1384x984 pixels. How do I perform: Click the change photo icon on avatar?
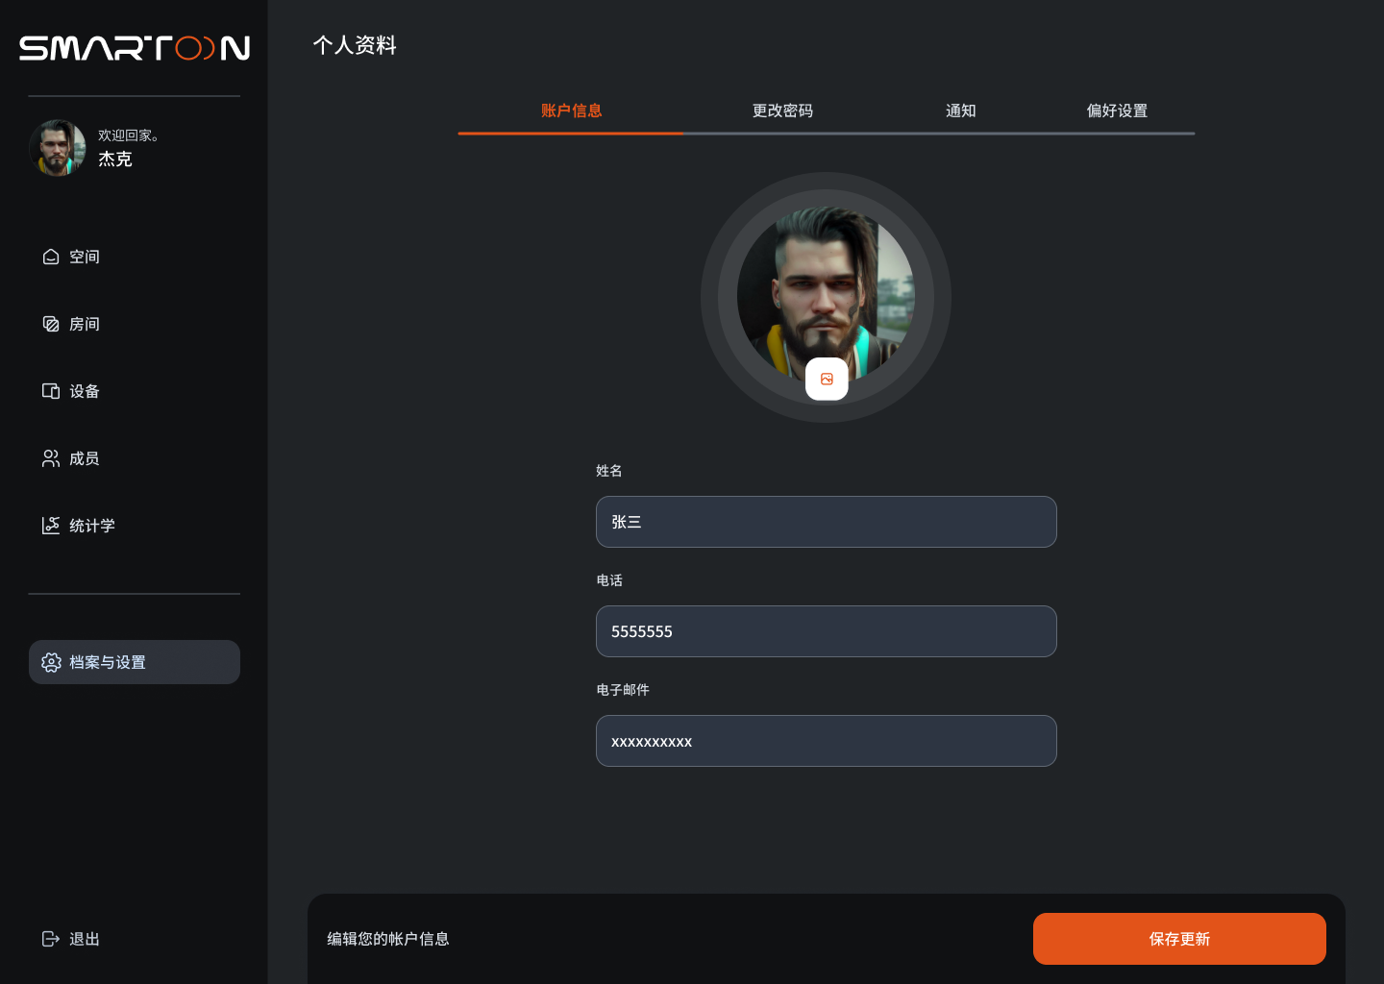(x=827, y=380)
